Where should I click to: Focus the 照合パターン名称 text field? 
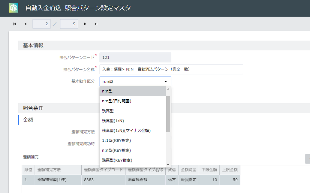[171, 69]
